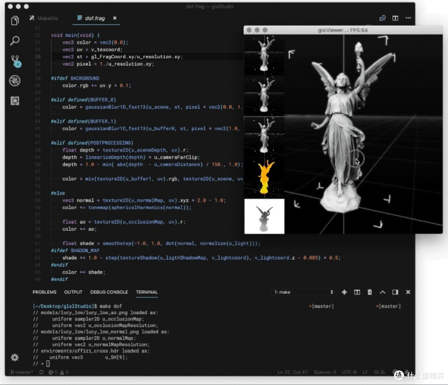Screen dimensions: 448x385
Task: Select the top angel statue thumbnail in glslViewer
Action: 264,55
